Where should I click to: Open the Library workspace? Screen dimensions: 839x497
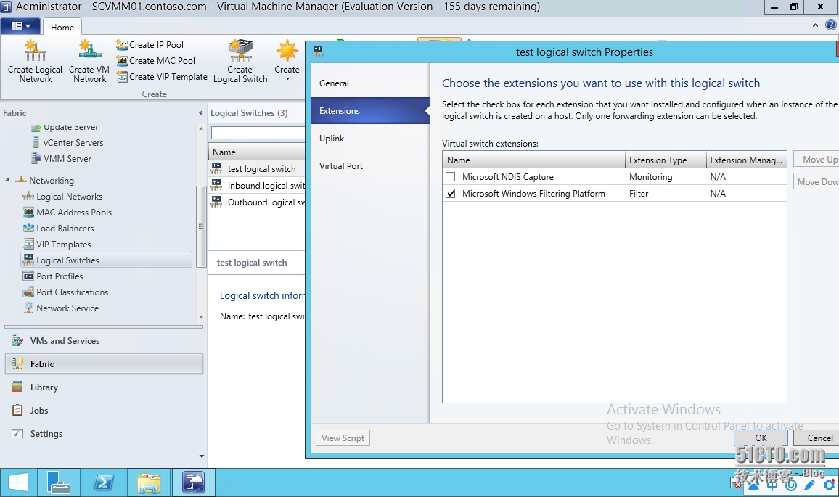tap(104, 387)
